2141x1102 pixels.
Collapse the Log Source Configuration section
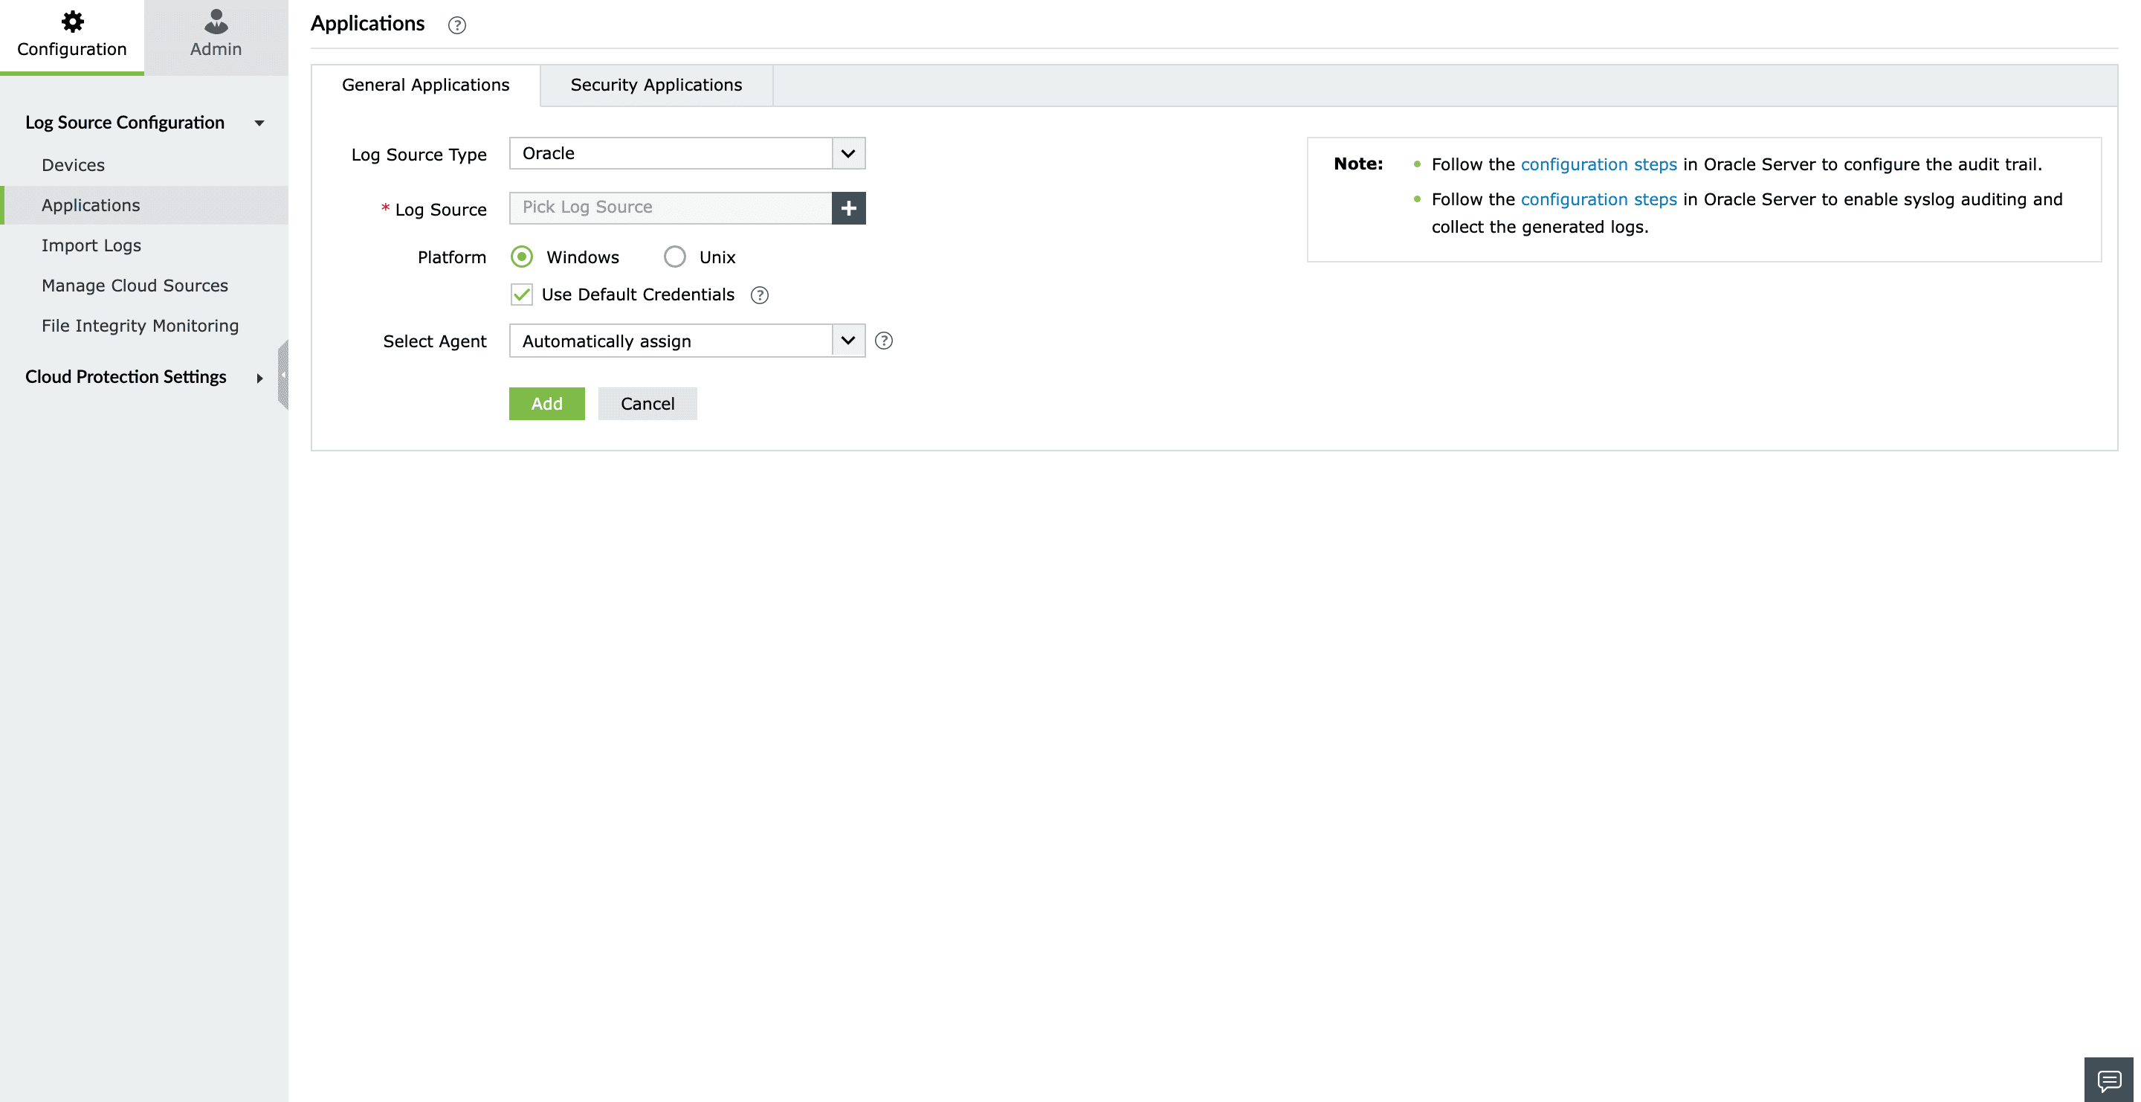[259, 123]
